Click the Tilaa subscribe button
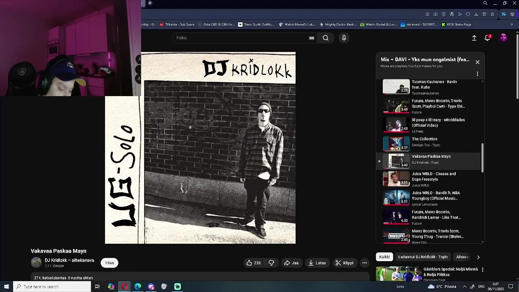 point(109,263)
